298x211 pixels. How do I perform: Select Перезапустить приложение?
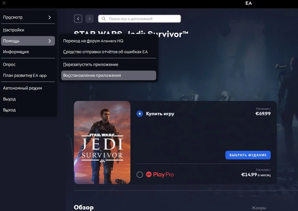point(109,64)
